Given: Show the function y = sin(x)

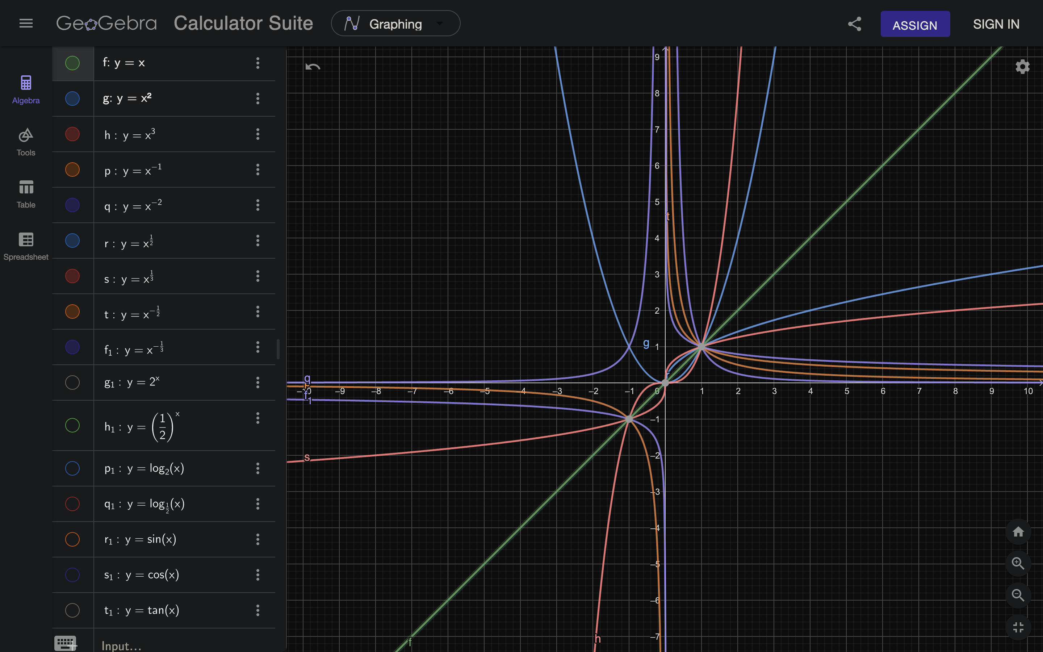Looking at the screenshot, I should click(72, 539).
